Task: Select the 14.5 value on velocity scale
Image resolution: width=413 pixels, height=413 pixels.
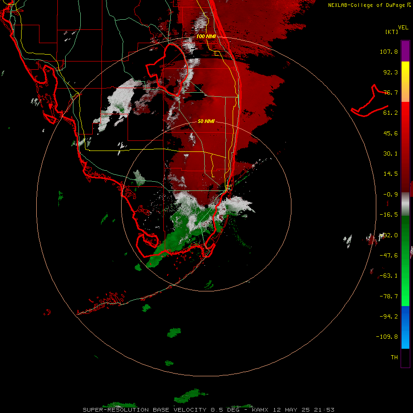Action: point(391,174)
